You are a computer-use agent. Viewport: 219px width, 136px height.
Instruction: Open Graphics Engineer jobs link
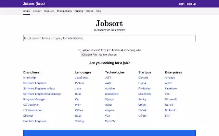coord(35,121)
